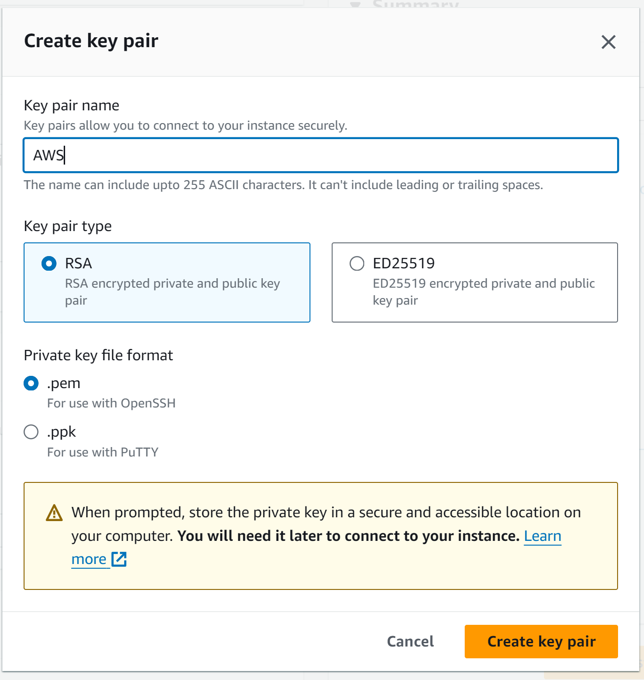The width and height of the screenshot is (644, 680).
Task: Click the external link icon beside Learn more
Action: click(119, 559)
